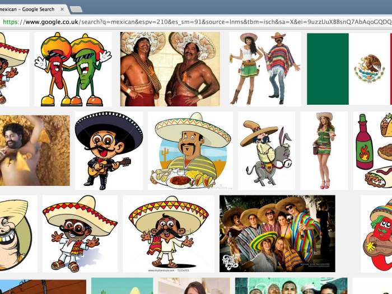Select the couple in poncho costumes image
The image size is (392, 294).
click(x=264, y=69)
